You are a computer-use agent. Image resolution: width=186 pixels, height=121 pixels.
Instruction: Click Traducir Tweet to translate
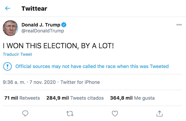pyautogui.click(x=17, y=54)
